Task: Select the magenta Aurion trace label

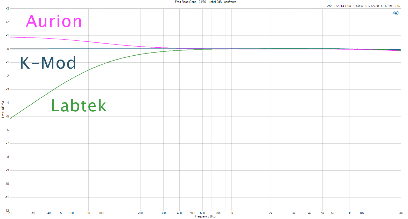Action: pos(54,21)
